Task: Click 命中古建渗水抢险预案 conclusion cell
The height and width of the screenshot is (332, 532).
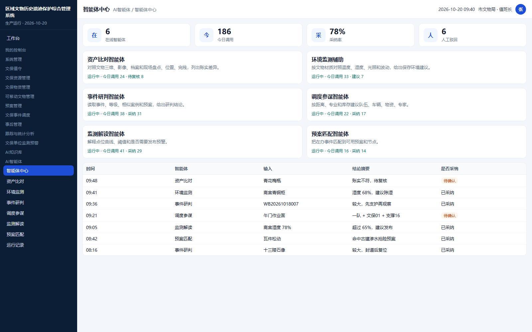Action: coord(374,239)
